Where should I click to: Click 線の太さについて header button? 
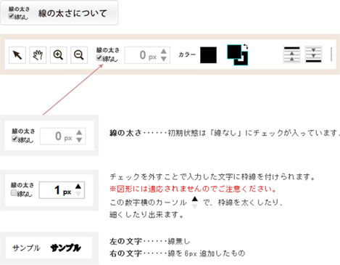point(59,13)
